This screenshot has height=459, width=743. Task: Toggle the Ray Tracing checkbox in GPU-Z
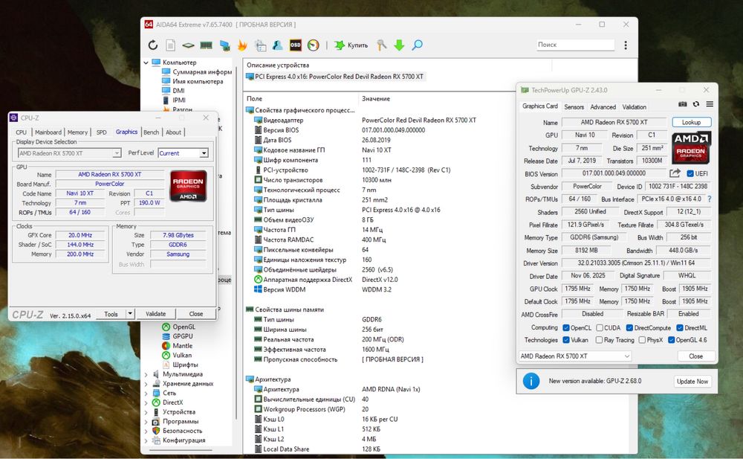coord(599,340)
